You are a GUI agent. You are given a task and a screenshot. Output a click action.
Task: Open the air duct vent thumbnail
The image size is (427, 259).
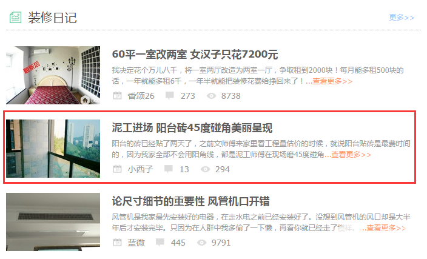53,222
